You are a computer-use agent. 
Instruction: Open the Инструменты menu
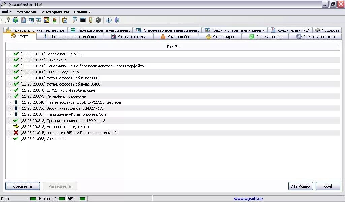[x=56, y=12]
